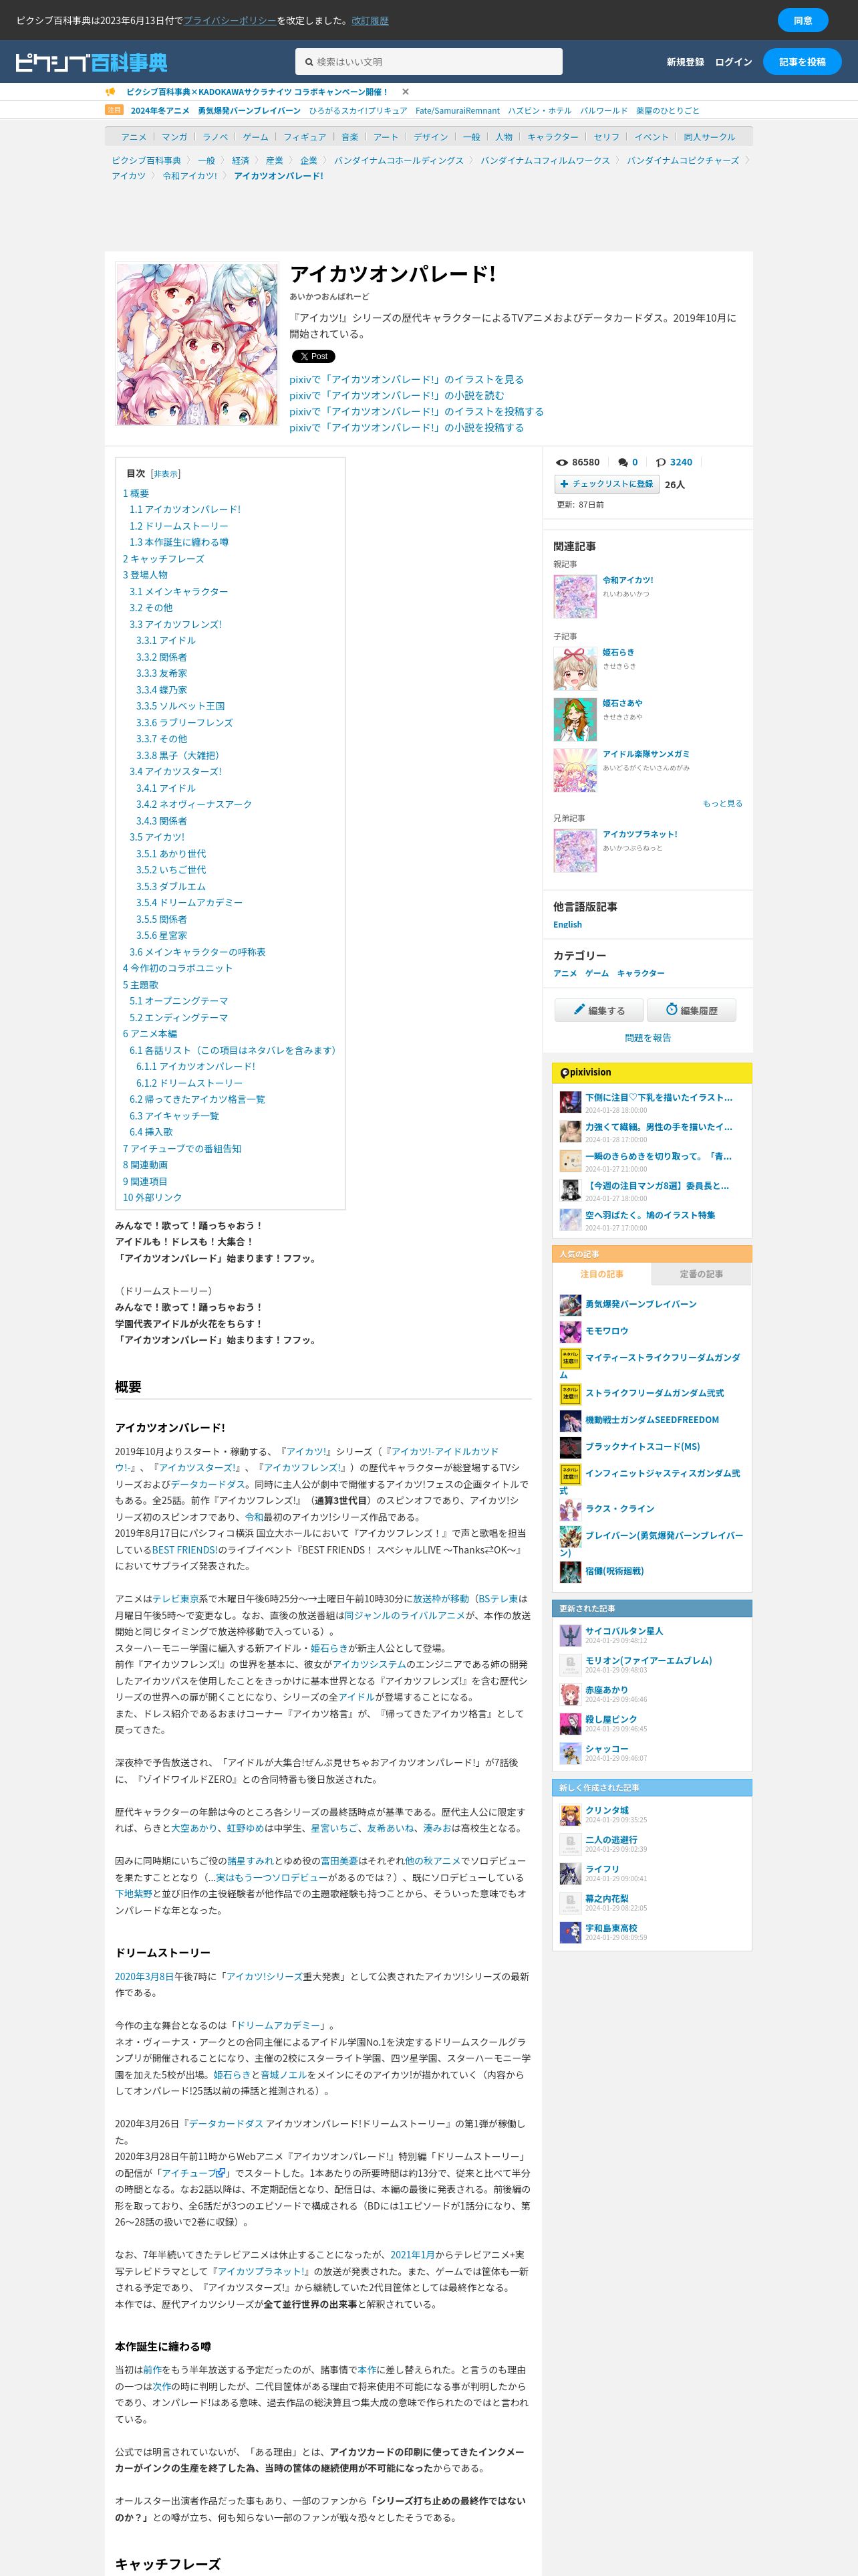Click the edit article button
The image size is (858, 2576).
click(x=599, y=1010)
